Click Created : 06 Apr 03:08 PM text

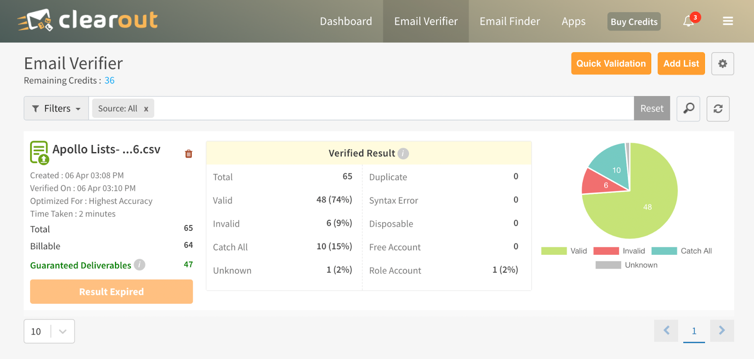[x=77, y=175]
